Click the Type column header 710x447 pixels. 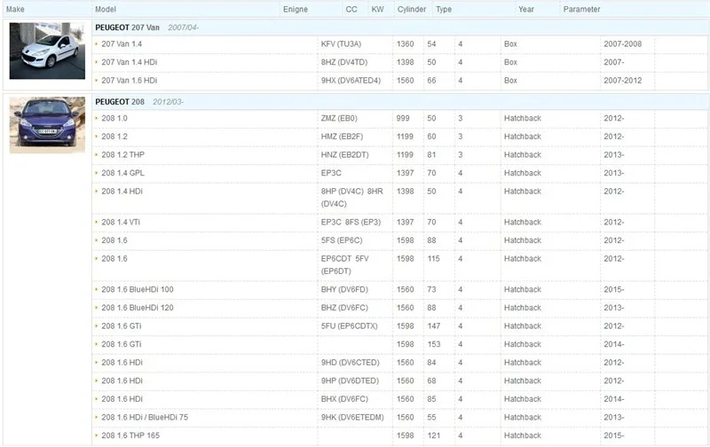(x=444, y=9)
